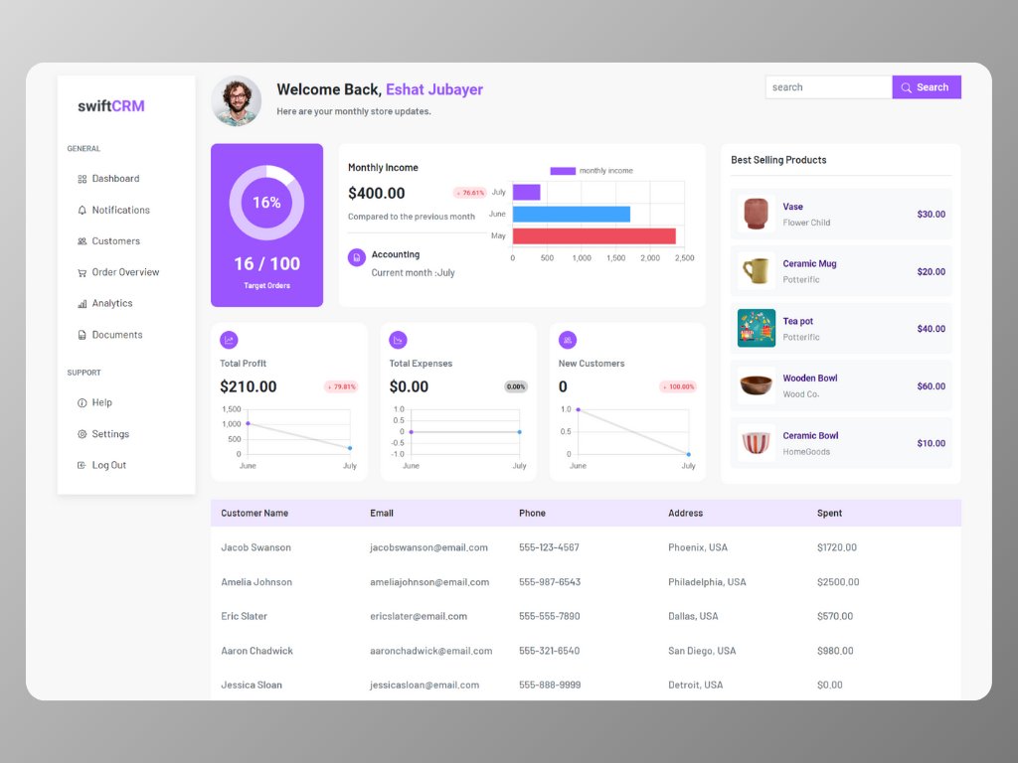Click the Eshat Jubayer name text
1018x763 pixels.
[x=434, y=89]
